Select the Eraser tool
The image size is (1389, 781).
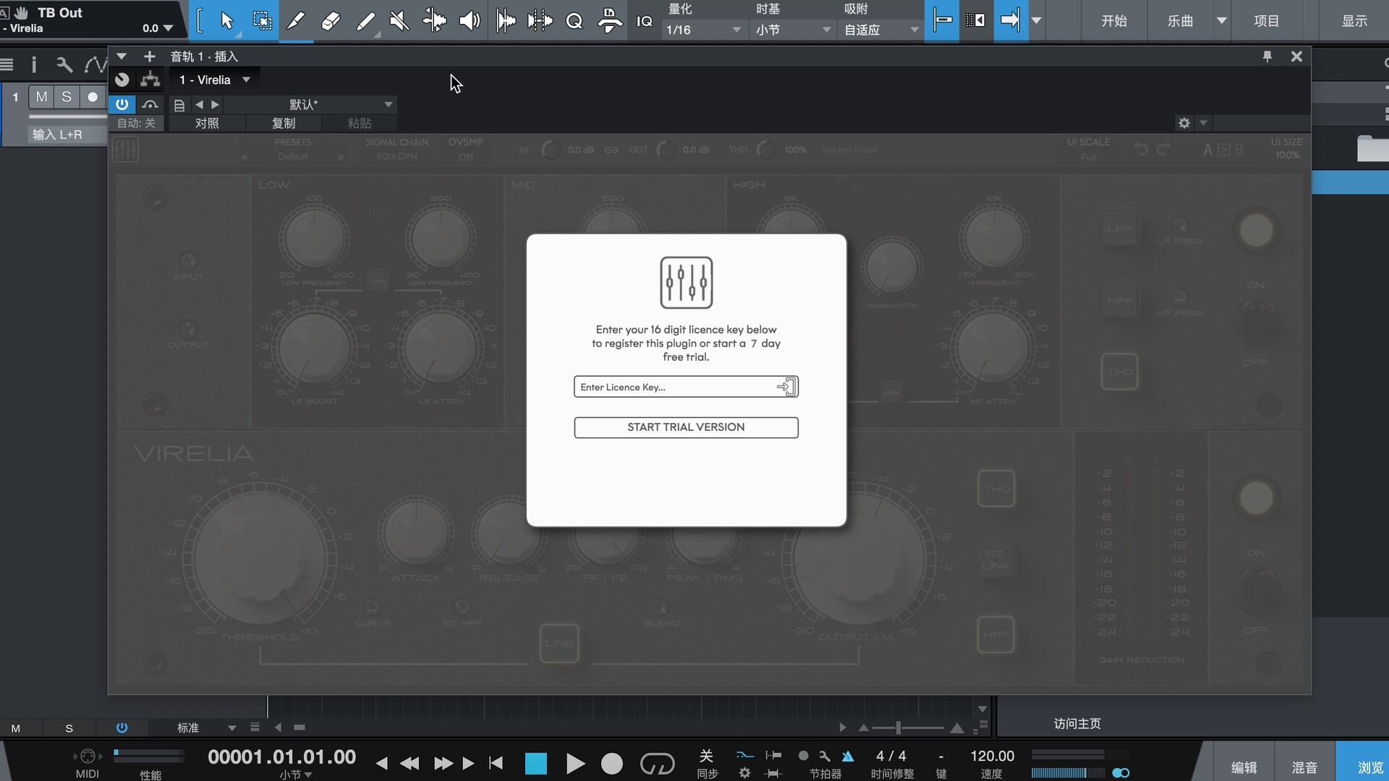click(x=331, y=20)
